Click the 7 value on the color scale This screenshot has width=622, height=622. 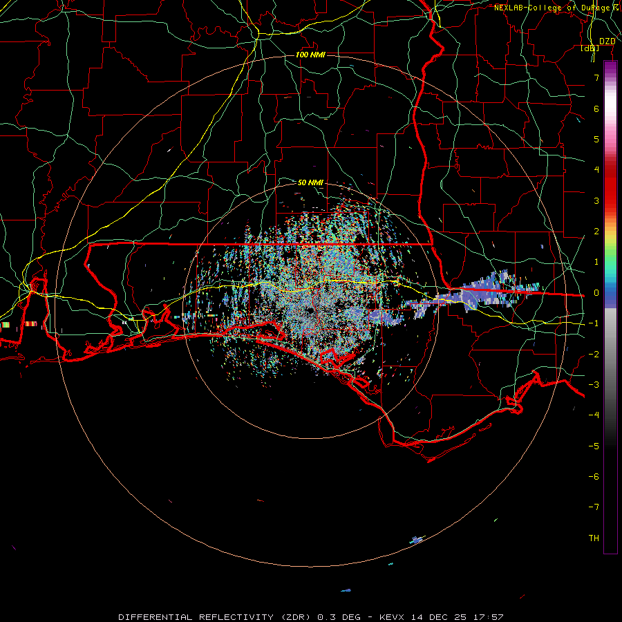(x=596, y=77)
